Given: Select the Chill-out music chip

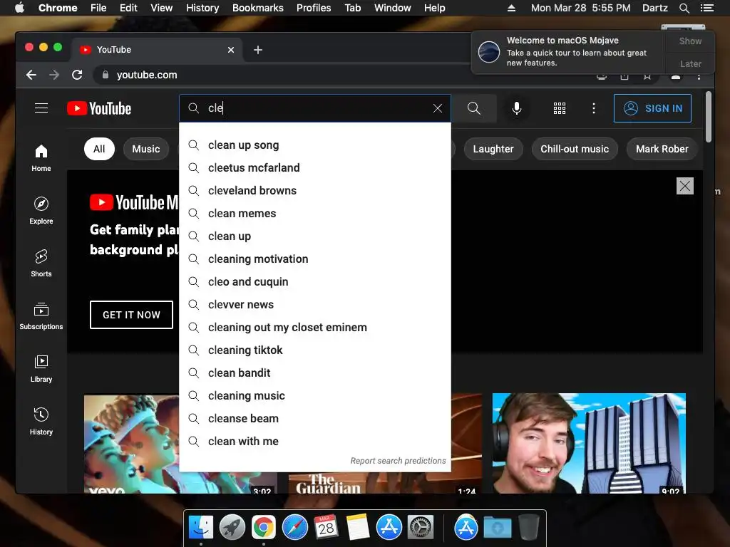Looking at the screenshot, I should point(575,149).
